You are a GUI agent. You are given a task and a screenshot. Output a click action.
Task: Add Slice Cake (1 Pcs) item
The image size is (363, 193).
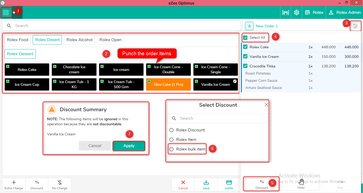(168, 84)
